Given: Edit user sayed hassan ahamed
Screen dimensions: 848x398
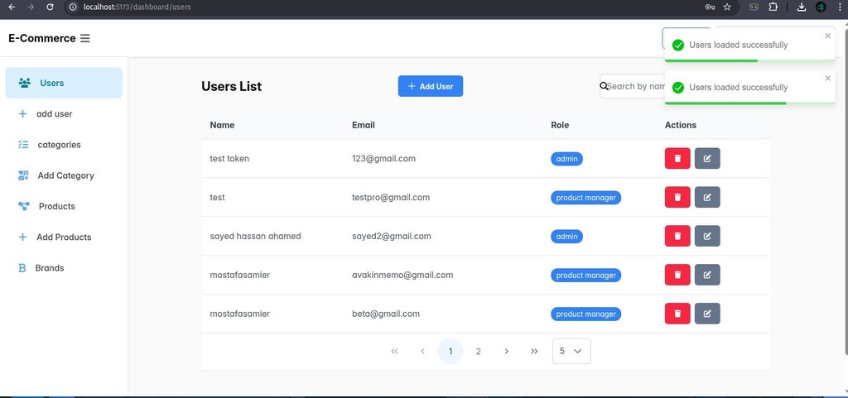Looking at the screenshot, I should click(x=707, y=236).
